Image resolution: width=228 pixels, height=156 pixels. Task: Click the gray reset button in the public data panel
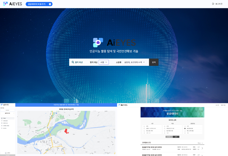(x=169, y=137)
